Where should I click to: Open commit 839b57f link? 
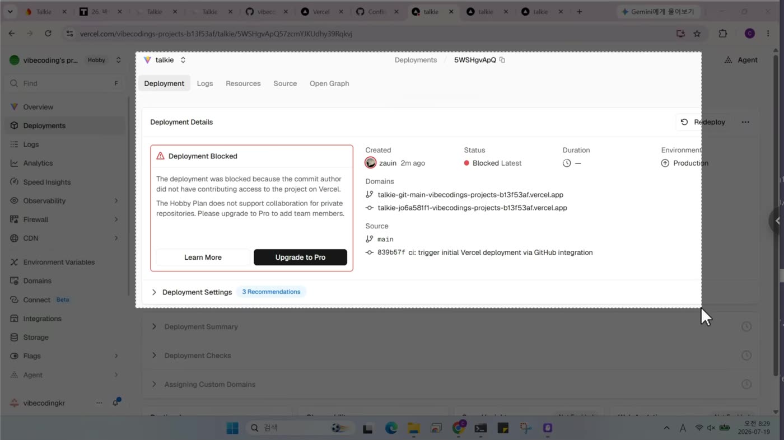coord(391,252)
